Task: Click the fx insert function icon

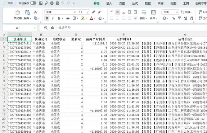Action: (53, 28)
